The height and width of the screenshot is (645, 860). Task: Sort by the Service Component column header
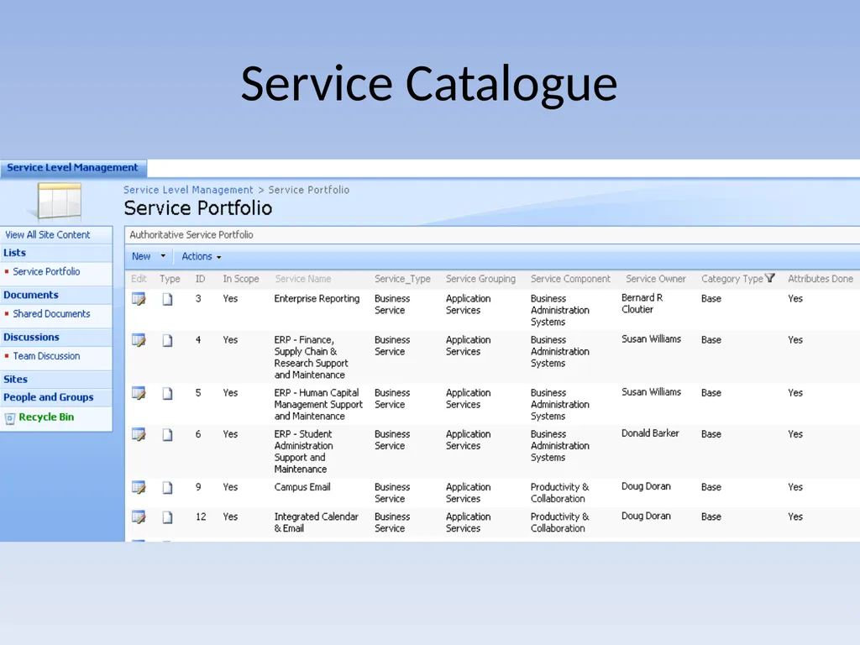pyautogui.click(x=570, y=279)
